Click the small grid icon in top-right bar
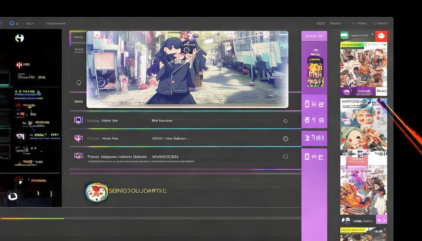 [x=321, y=23]
